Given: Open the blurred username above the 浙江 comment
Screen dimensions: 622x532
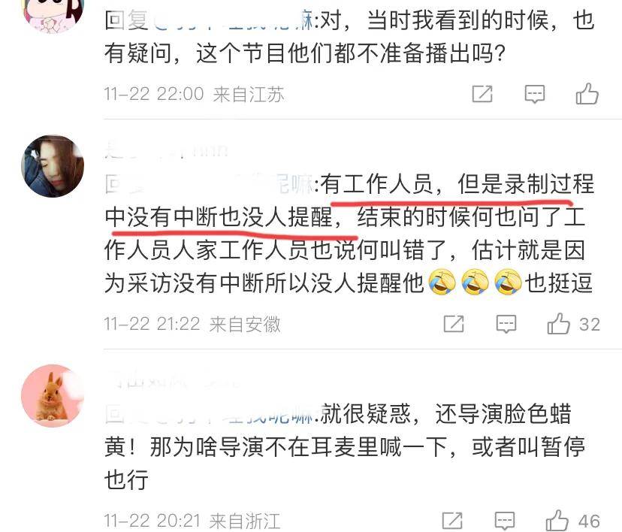Looking at the screenshot, I should pos(173,380).
